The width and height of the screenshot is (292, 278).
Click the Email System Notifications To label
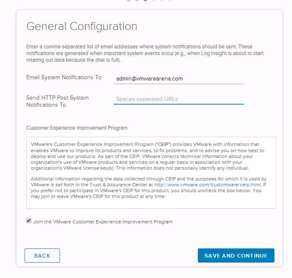(64, 78)
